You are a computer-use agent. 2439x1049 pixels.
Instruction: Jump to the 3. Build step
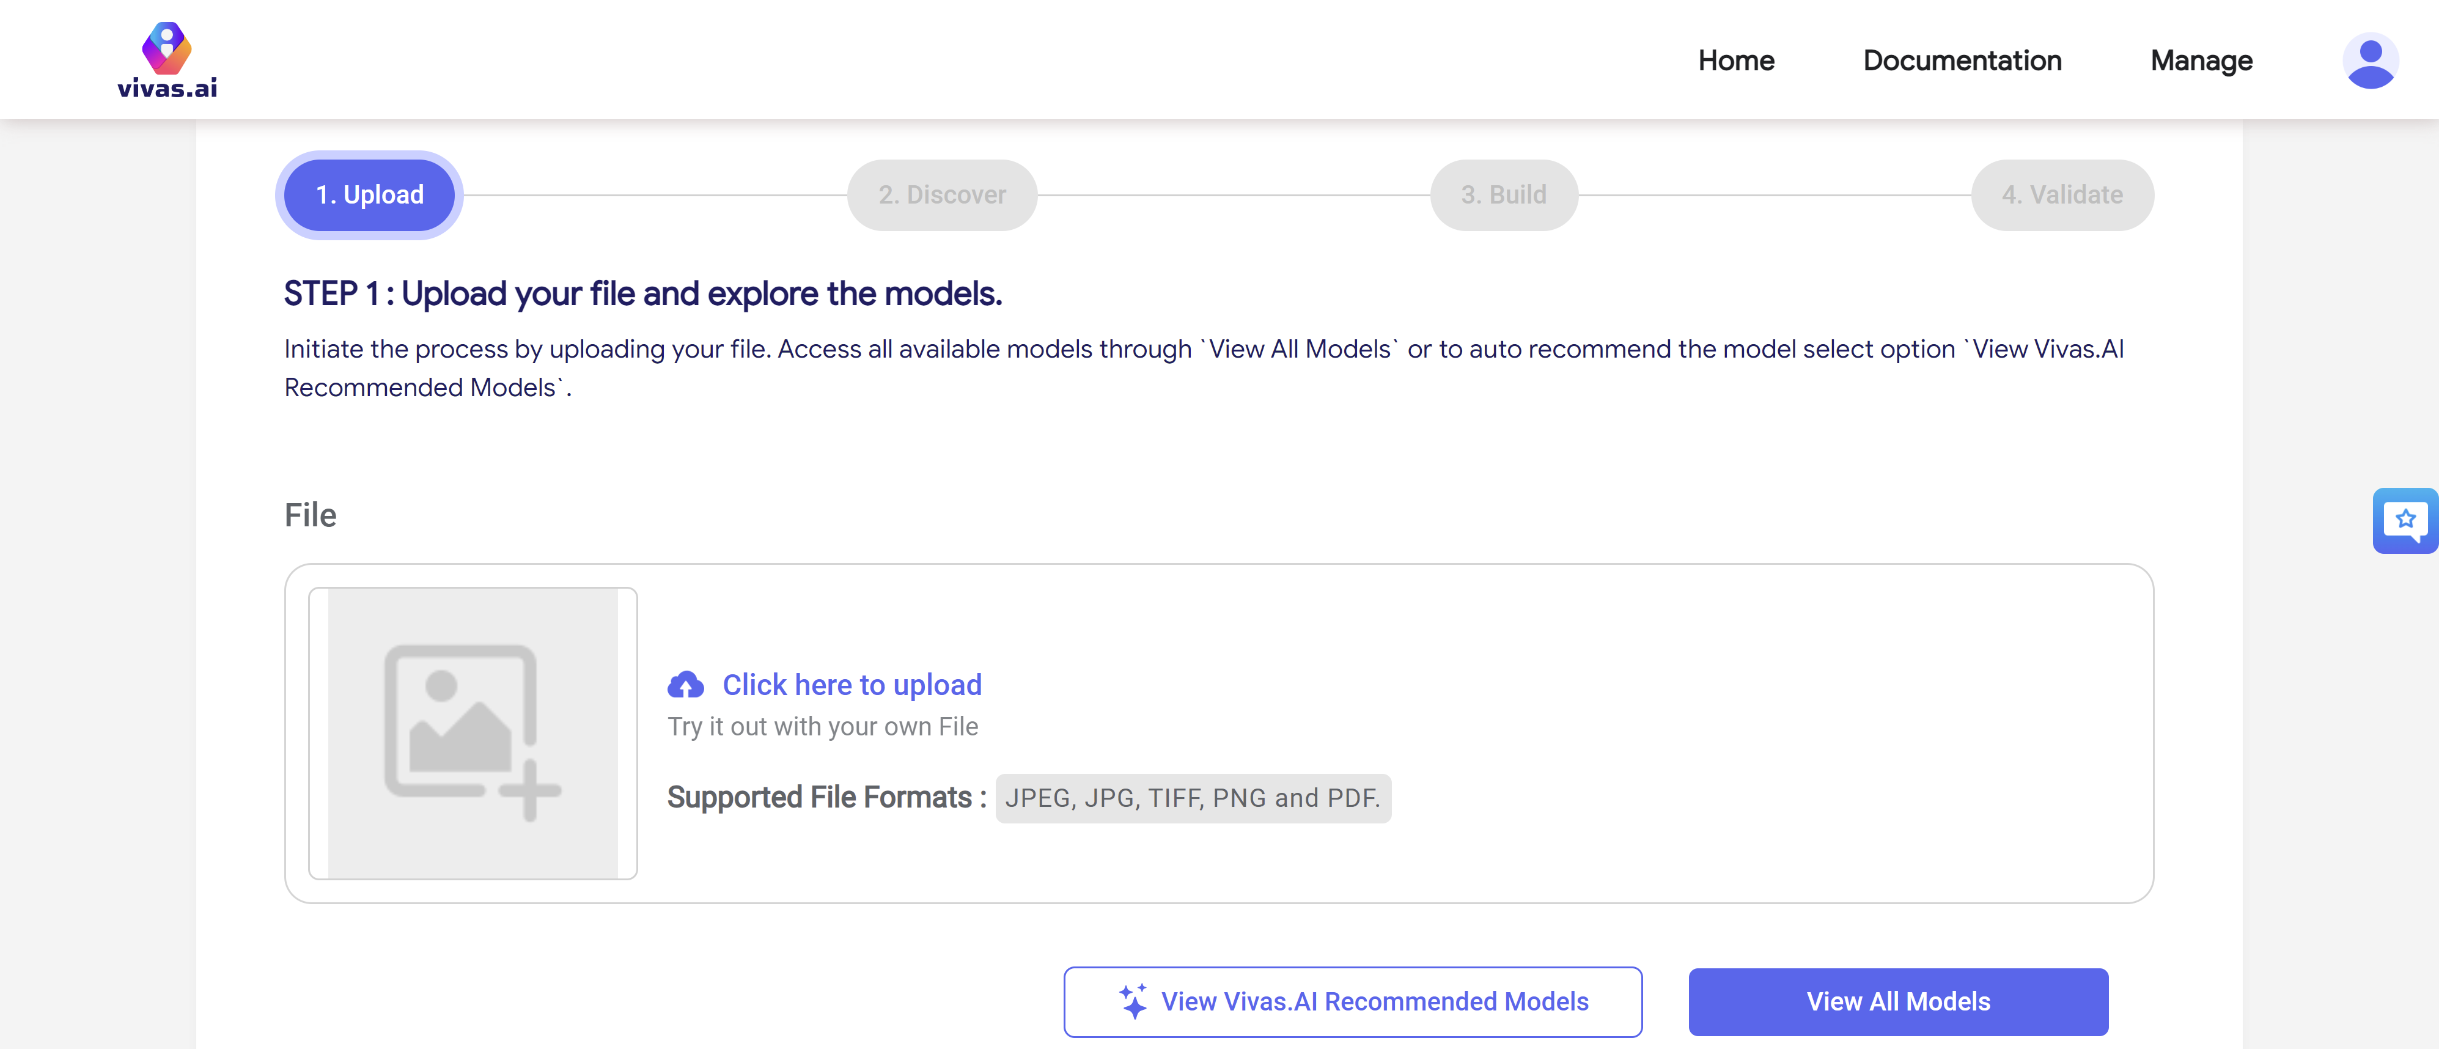pos(1503,195)
